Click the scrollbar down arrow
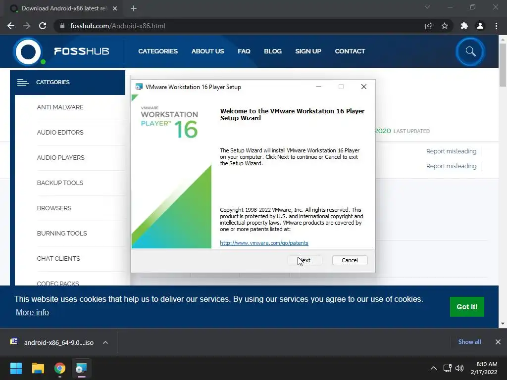 pyautogui.click(x=503, y=324)
